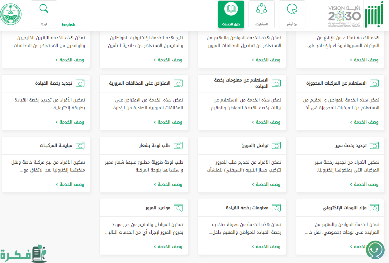Viewport: 389px width, 263px height.
Task: Switch site language to English
Action: [x=69, y=24]
